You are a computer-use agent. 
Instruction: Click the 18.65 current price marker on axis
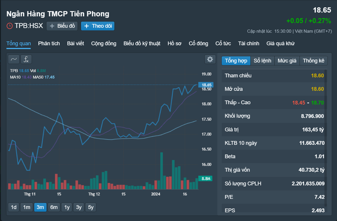206,85
